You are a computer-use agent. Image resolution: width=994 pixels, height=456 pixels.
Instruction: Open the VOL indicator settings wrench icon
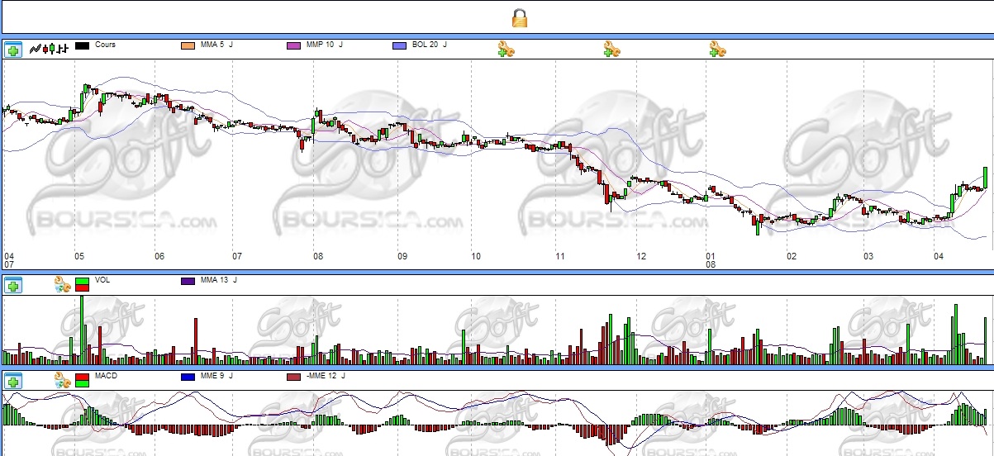point(62,285)
